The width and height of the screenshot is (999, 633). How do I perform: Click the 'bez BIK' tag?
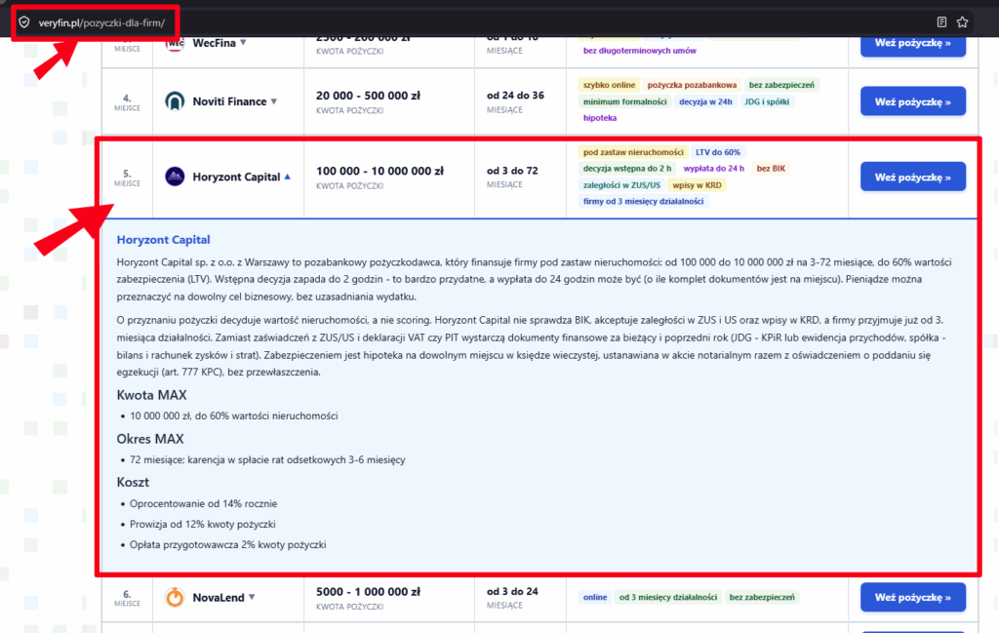point(771,168)
